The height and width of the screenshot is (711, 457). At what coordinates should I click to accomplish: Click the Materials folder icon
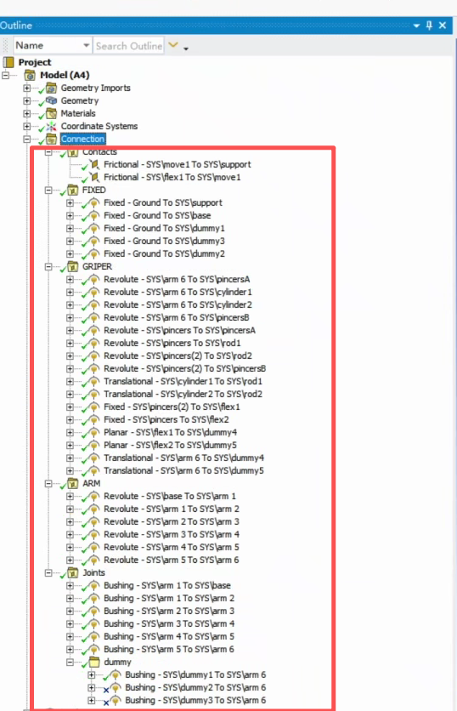point(52,113)
